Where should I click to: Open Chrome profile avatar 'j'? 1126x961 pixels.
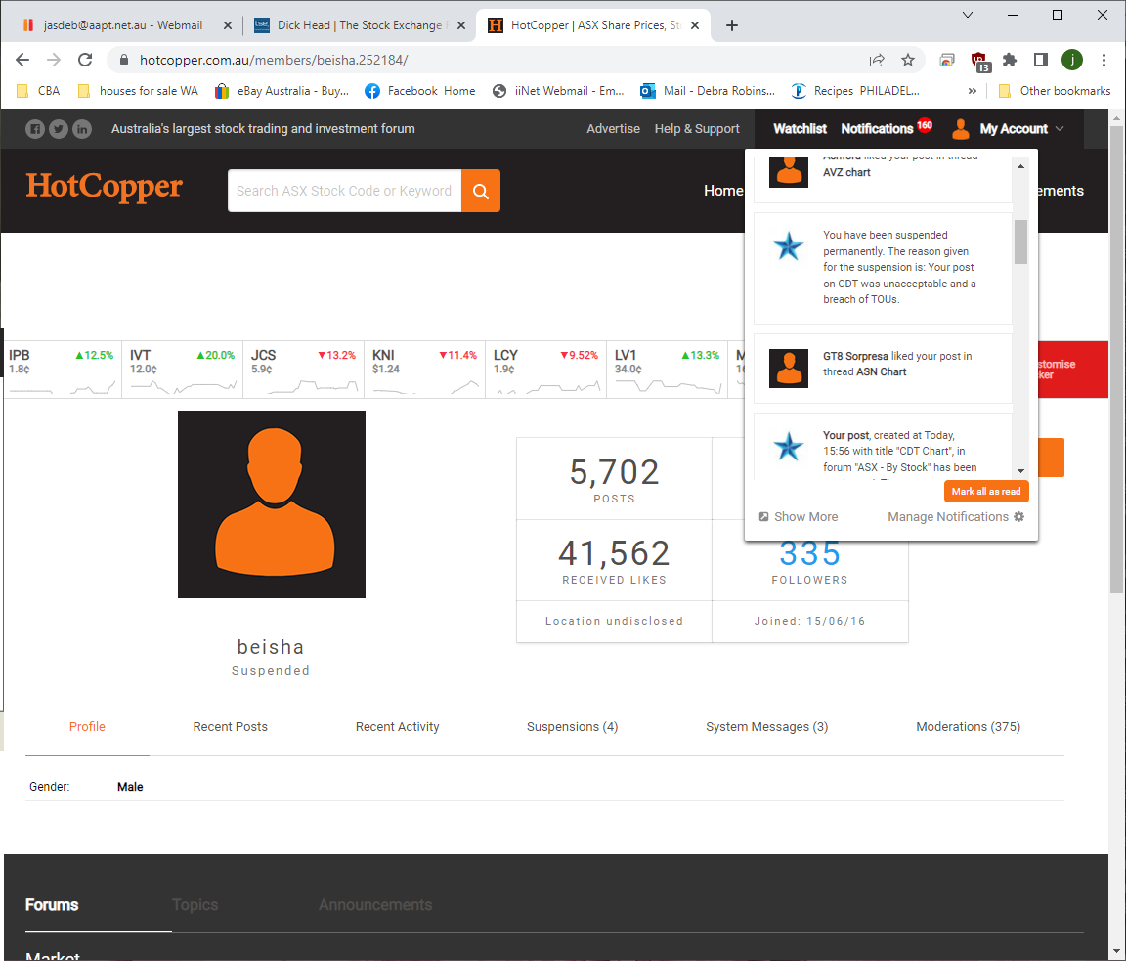coord(1072,61)
